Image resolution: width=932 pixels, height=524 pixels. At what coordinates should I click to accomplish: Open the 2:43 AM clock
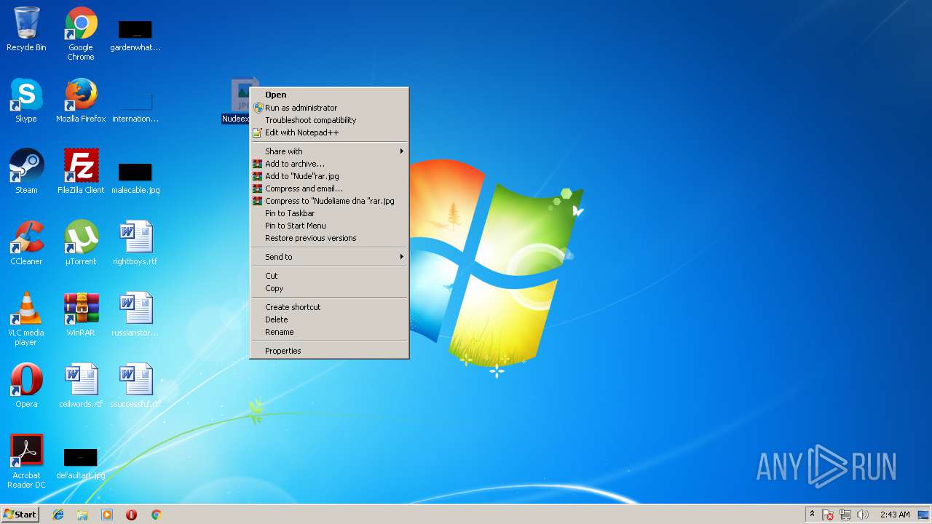(x=894, y=515)
